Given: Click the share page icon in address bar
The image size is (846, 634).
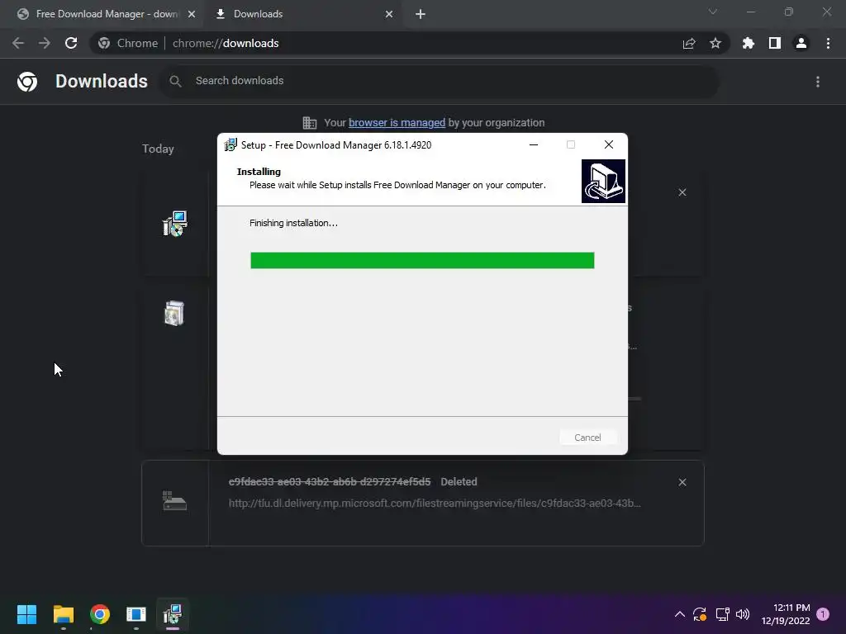Looking at the screenshot, I should pos(689,43).
